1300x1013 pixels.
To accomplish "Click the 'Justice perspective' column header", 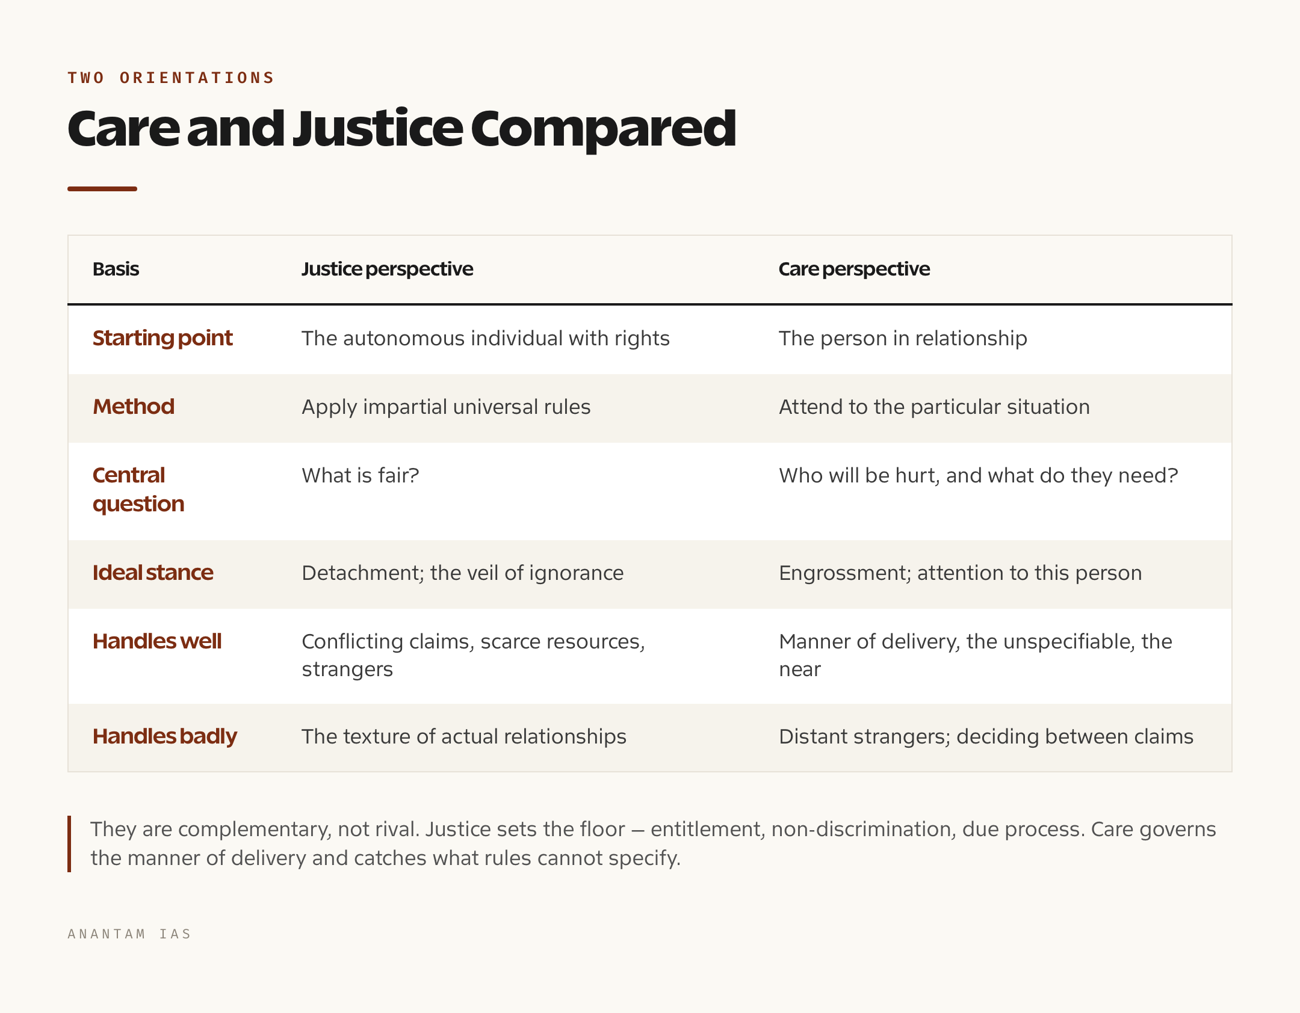I will pos(387,269).
